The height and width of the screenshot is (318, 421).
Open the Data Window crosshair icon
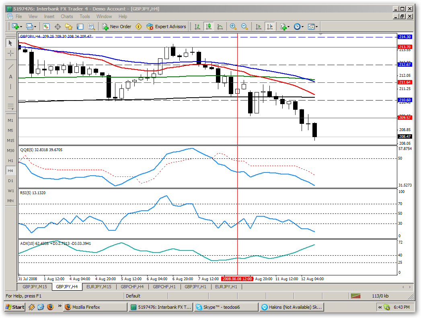(x=58, y=27)
